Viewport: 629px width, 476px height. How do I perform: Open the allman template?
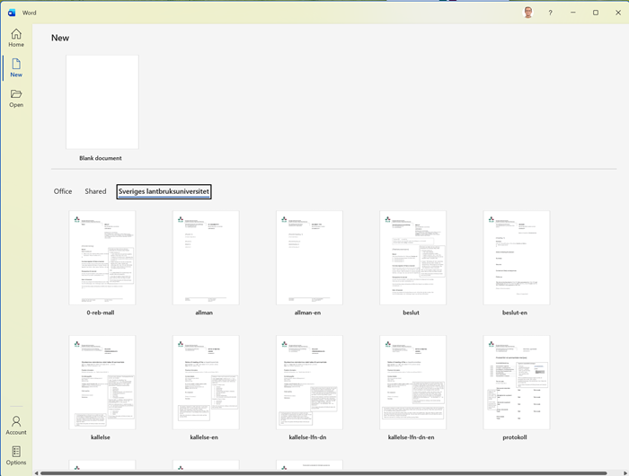(206, 258)
